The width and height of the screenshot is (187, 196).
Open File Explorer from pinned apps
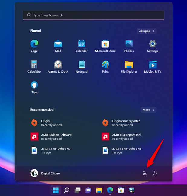pyautogui.click(x=129, y=67)
